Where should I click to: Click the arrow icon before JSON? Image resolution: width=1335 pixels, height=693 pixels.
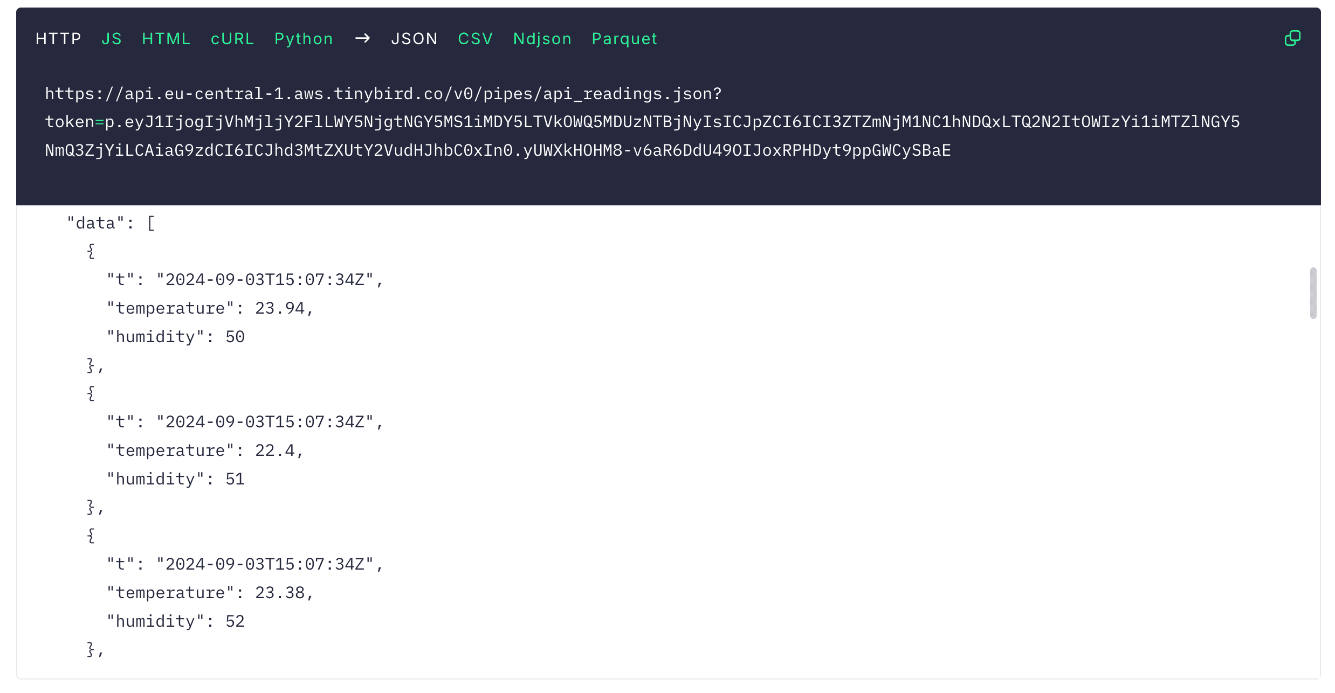[x=362, y=38]
